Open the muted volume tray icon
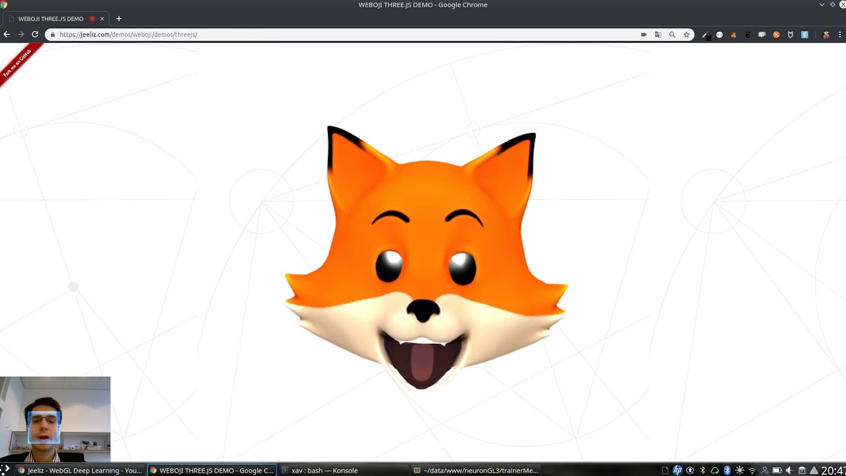Image resolution: width=846 pixels, height=476 pixels. click(789, 470)
